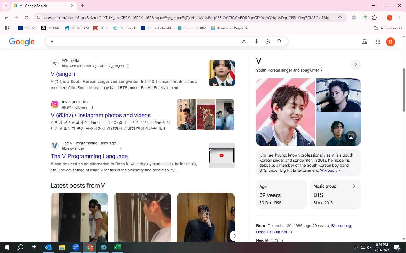Expand knowledge panel with arrow beside V

pos(356,65)
